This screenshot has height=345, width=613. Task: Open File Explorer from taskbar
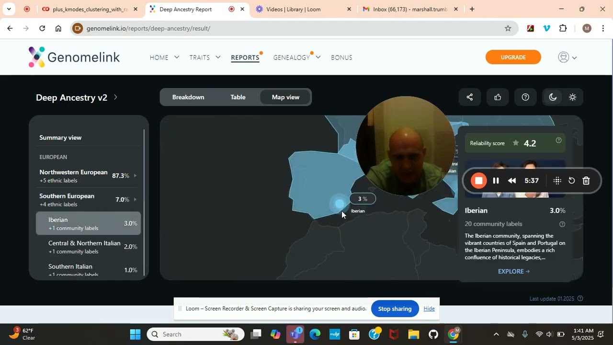pos(414,334)
